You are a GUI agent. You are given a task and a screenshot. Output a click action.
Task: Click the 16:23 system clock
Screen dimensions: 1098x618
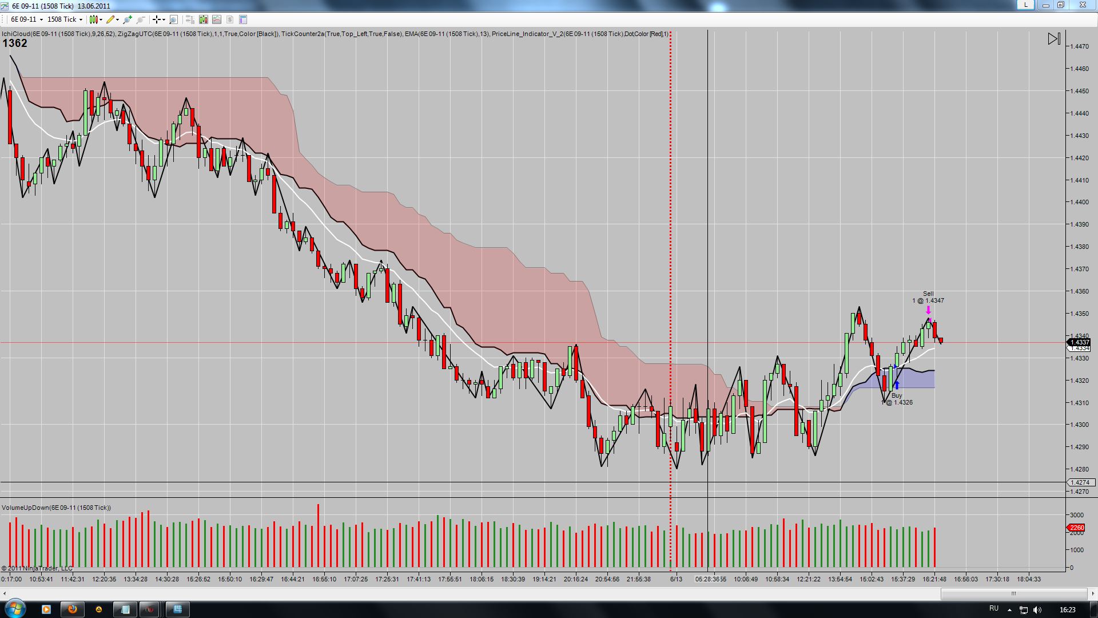point(1067,610)
